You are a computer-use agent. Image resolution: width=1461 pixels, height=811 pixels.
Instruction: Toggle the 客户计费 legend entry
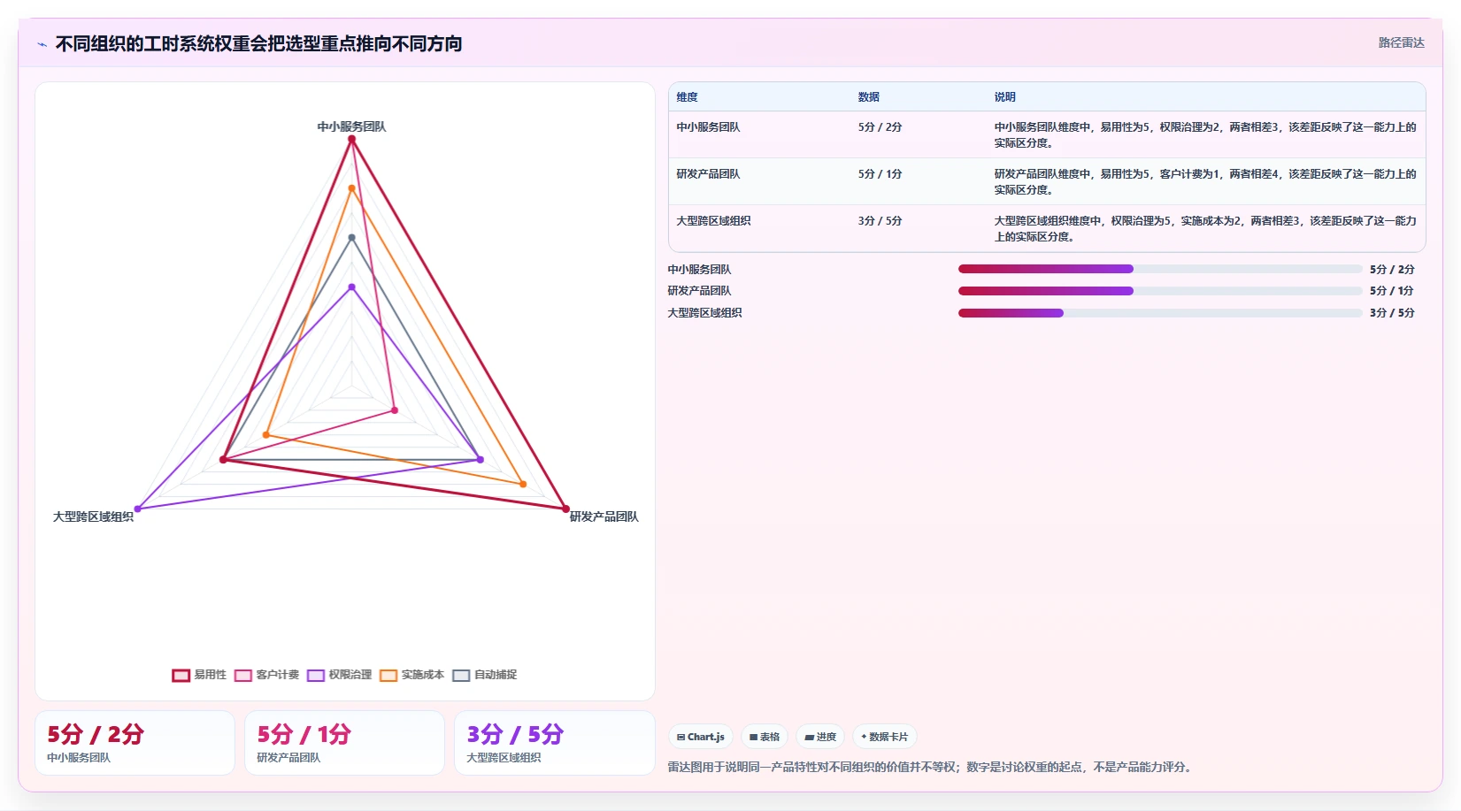tap(266, 675)
